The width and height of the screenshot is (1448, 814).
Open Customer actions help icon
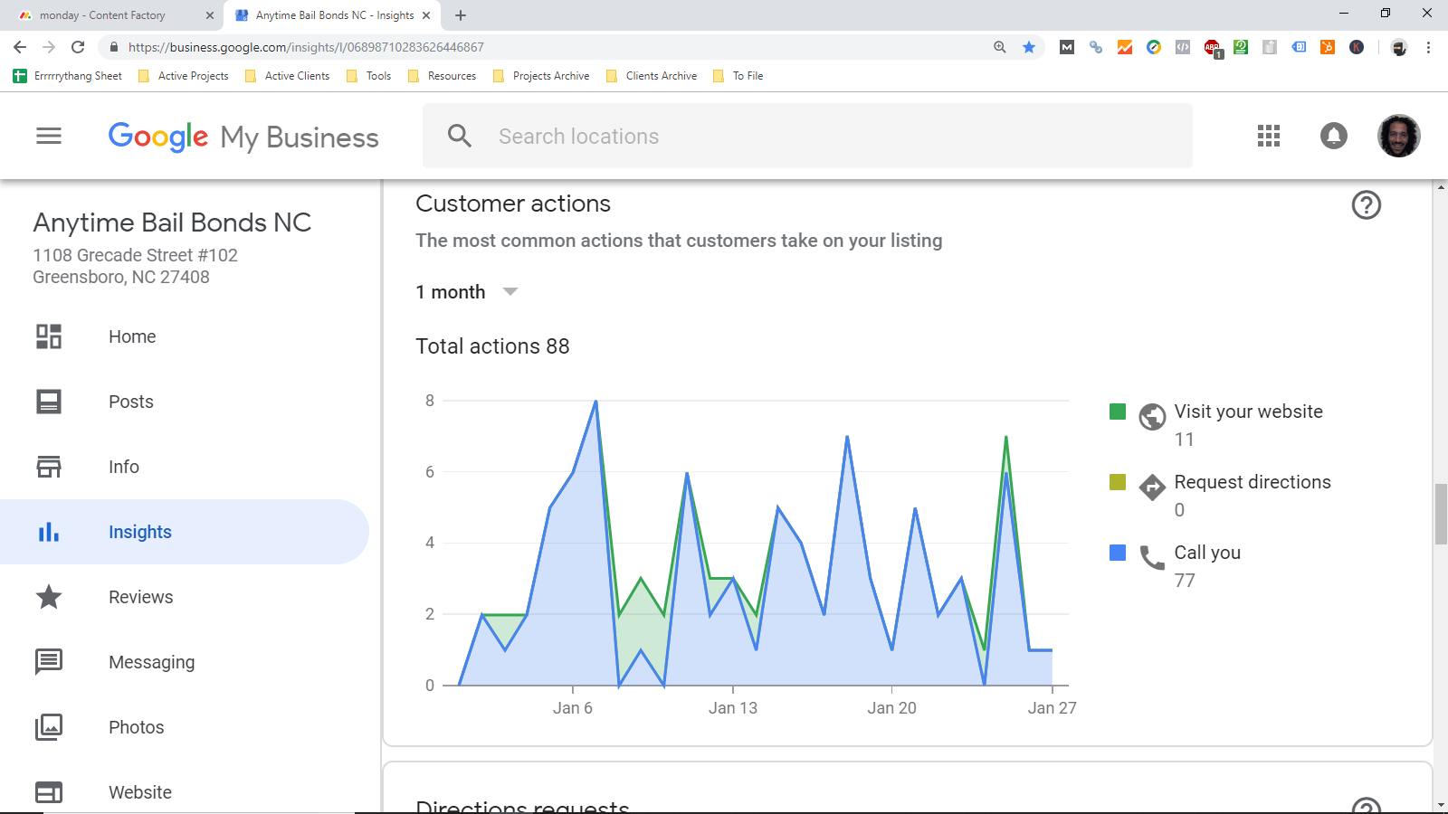[1366, 205]
